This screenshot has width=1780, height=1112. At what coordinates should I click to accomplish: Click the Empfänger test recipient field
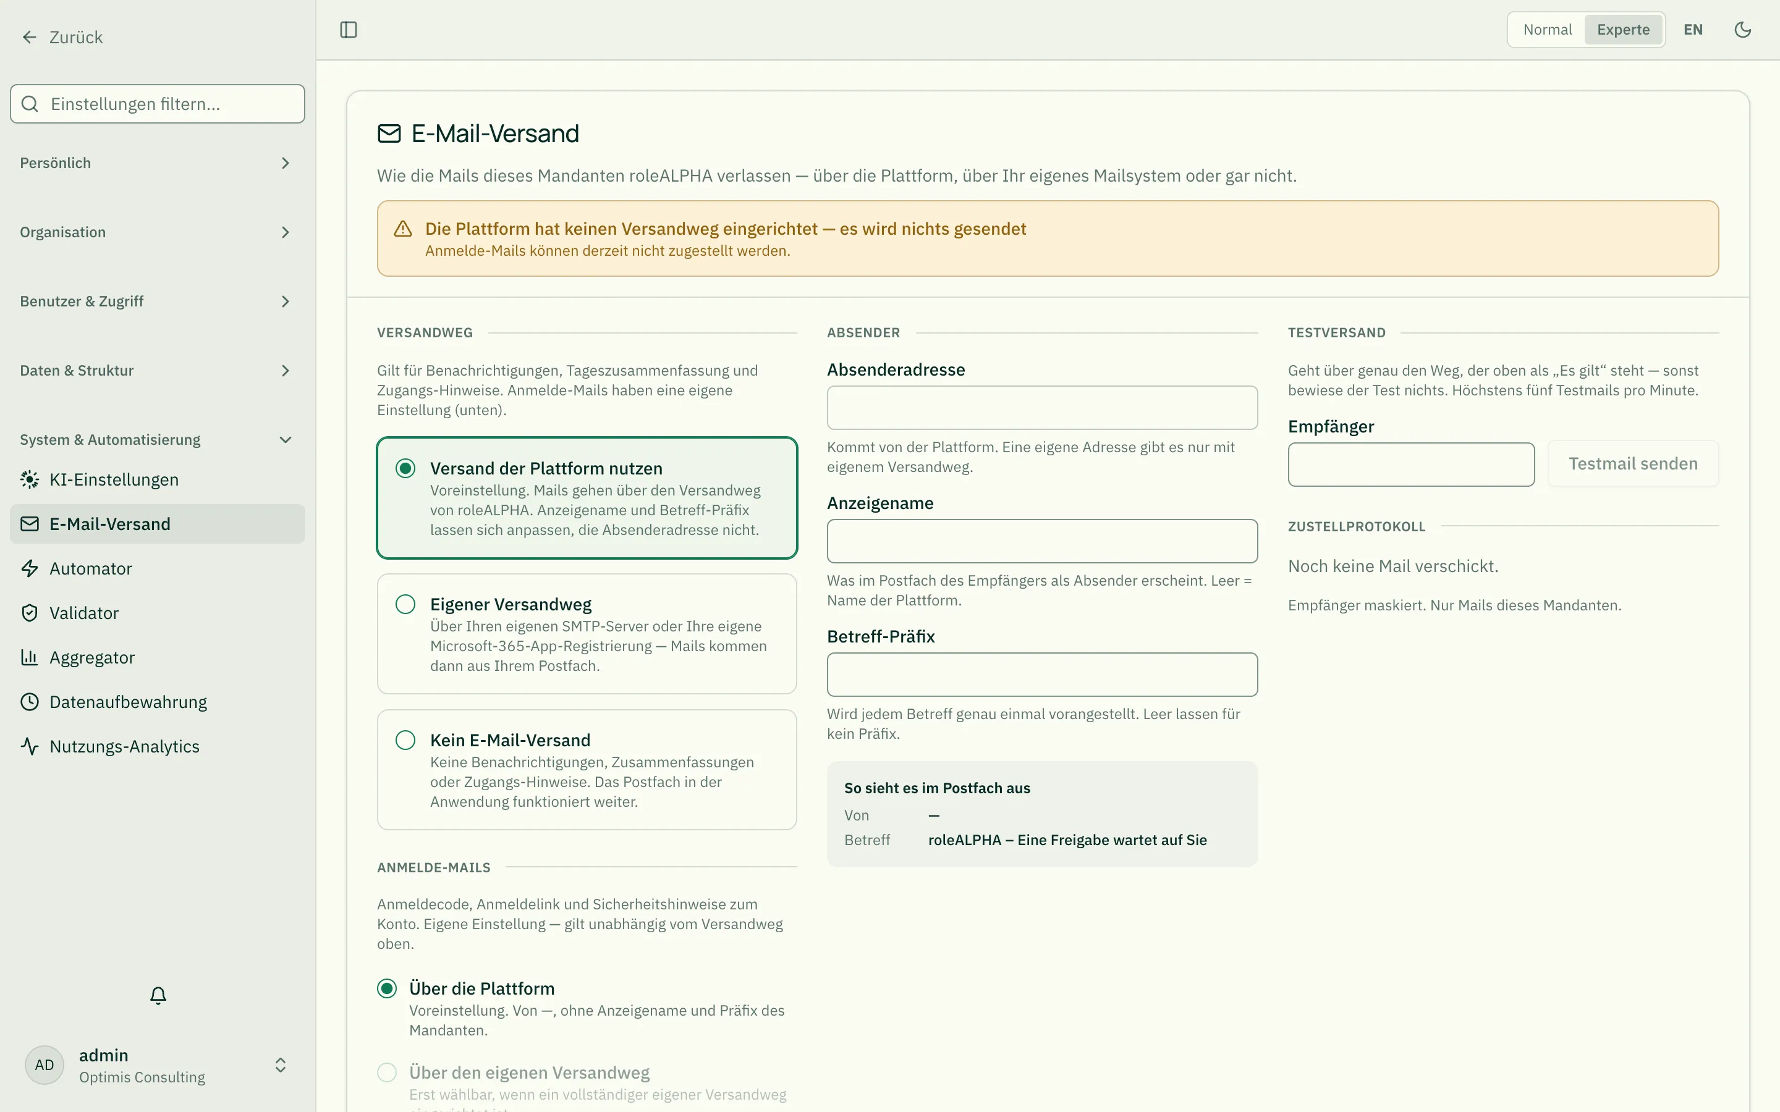point(1411,464)
